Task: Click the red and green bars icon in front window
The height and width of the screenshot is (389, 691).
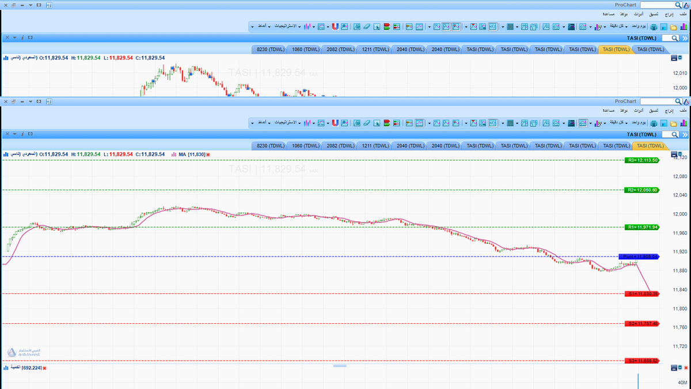Action: pos(387,123)
